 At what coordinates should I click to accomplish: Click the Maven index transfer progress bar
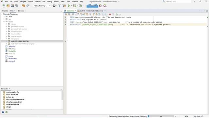161,116
